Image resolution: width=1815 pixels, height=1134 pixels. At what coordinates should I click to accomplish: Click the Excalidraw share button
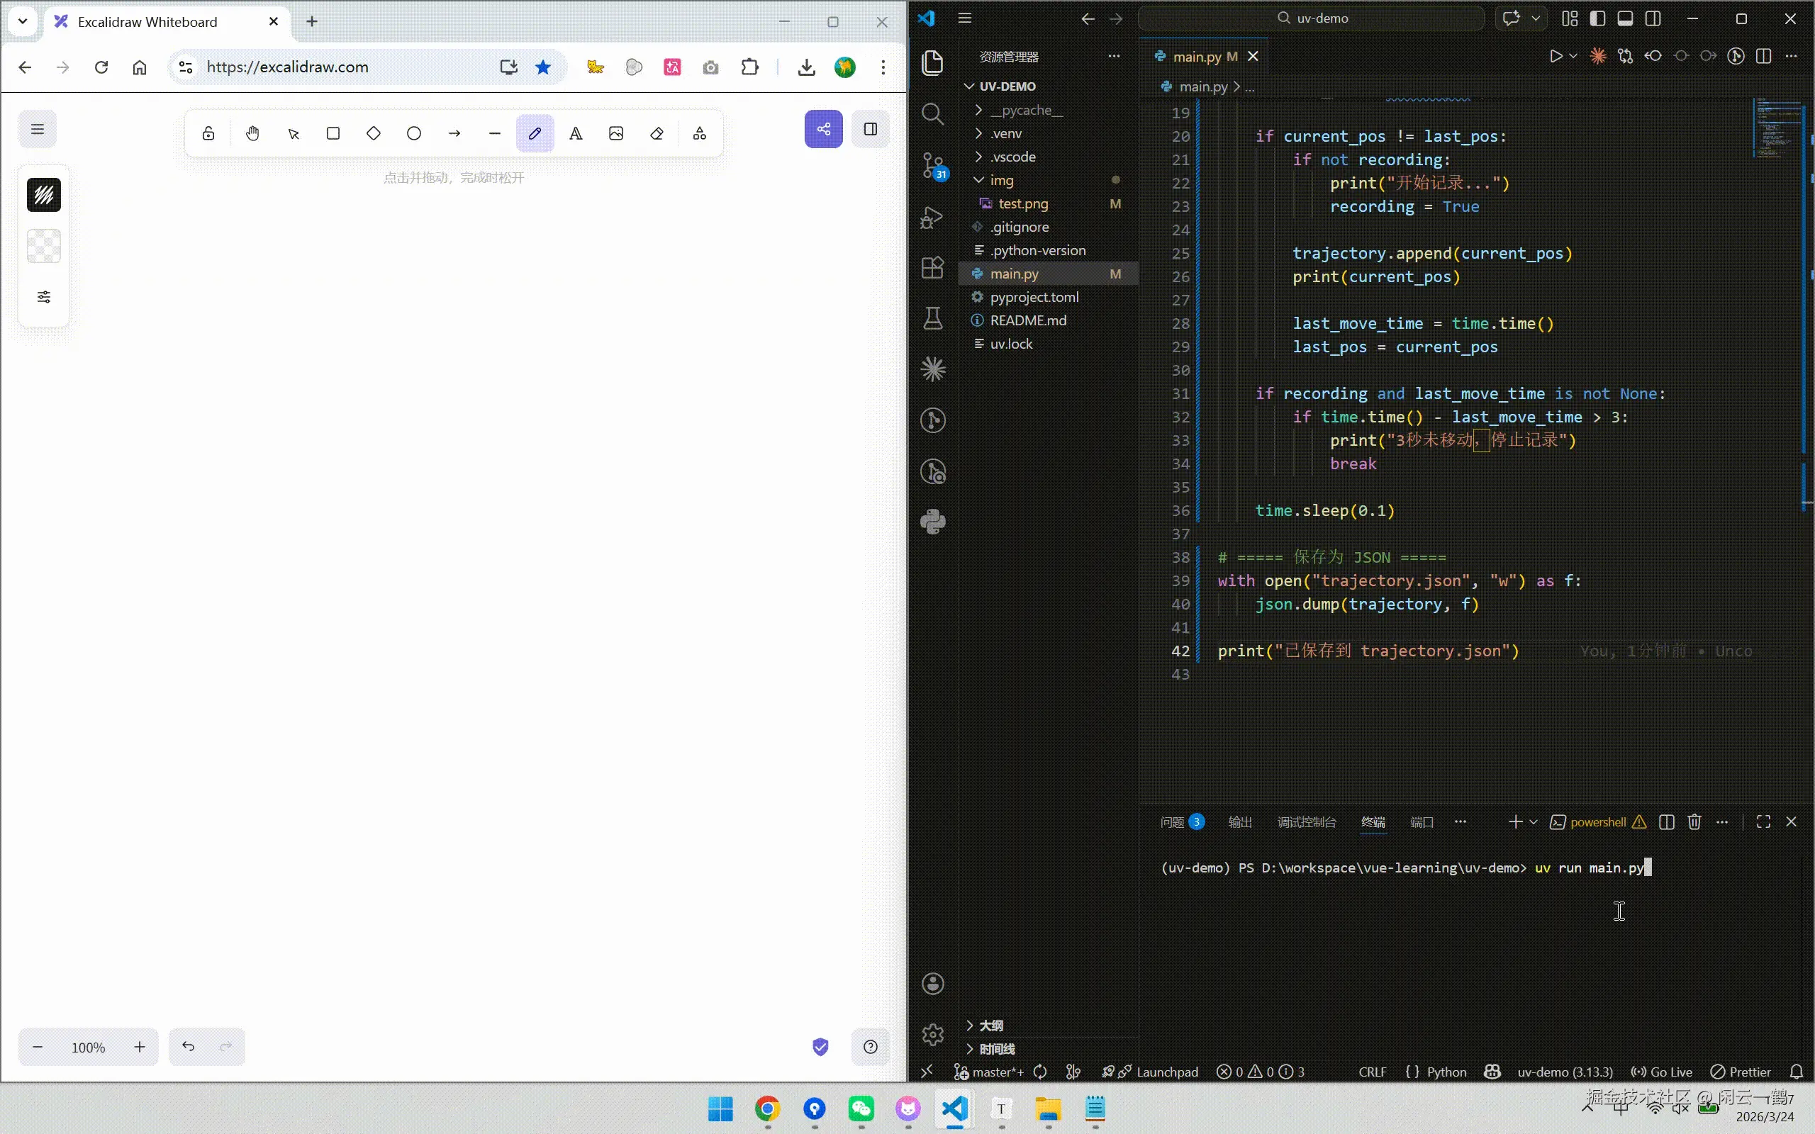[x=824, y=129]
